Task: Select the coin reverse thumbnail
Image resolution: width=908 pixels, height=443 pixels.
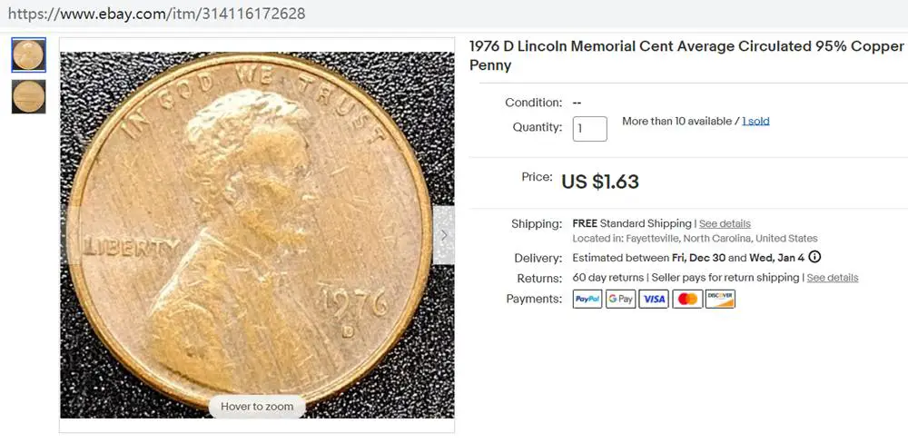Action: tap(28, 96)
